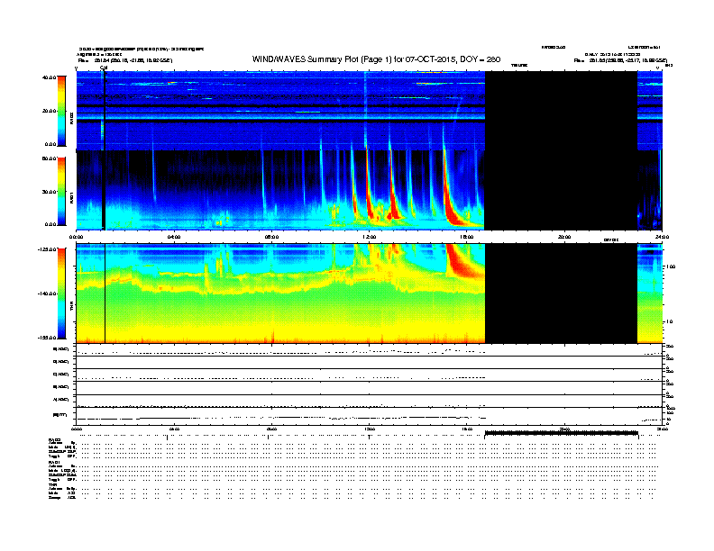Click the Cal marker label above RAD2
Image resolution: width=714 pixels, height=551 pixels.
(104, 68)
